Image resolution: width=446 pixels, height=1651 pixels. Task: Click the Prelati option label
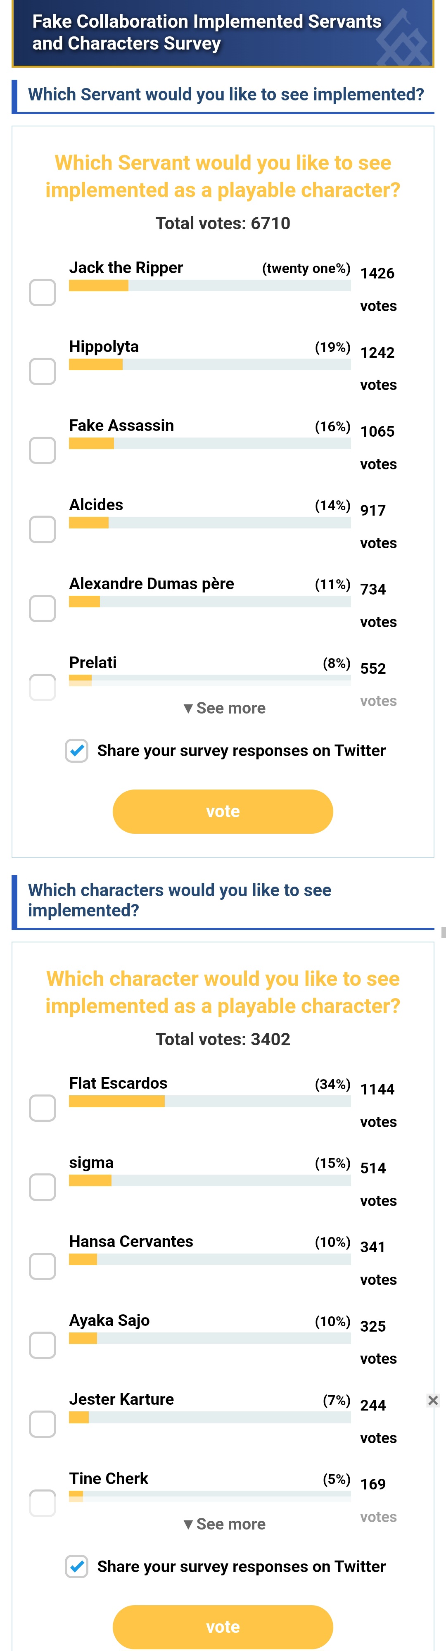click(93, 663)
